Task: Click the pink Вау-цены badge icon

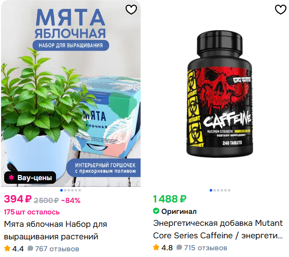Action: [11, 178]
